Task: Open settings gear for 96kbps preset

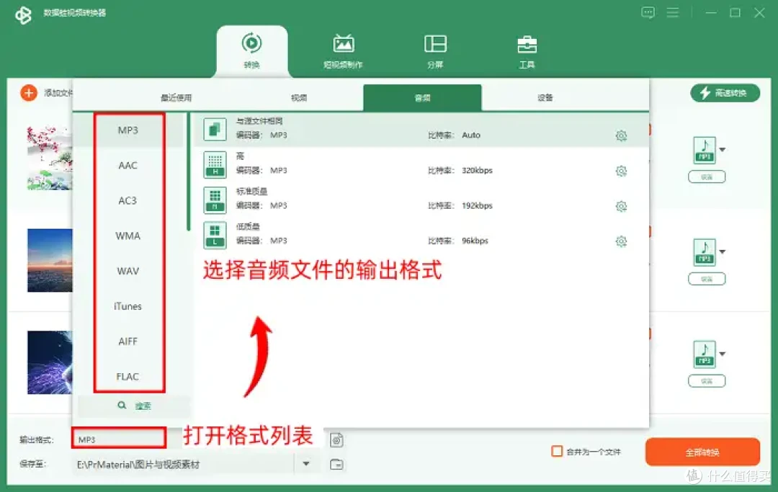Action: coord(621,241)
